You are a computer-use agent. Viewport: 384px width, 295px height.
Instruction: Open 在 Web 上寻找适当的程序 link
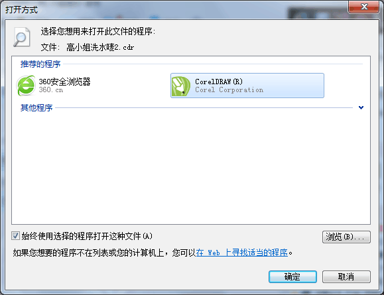pos(242,253)
